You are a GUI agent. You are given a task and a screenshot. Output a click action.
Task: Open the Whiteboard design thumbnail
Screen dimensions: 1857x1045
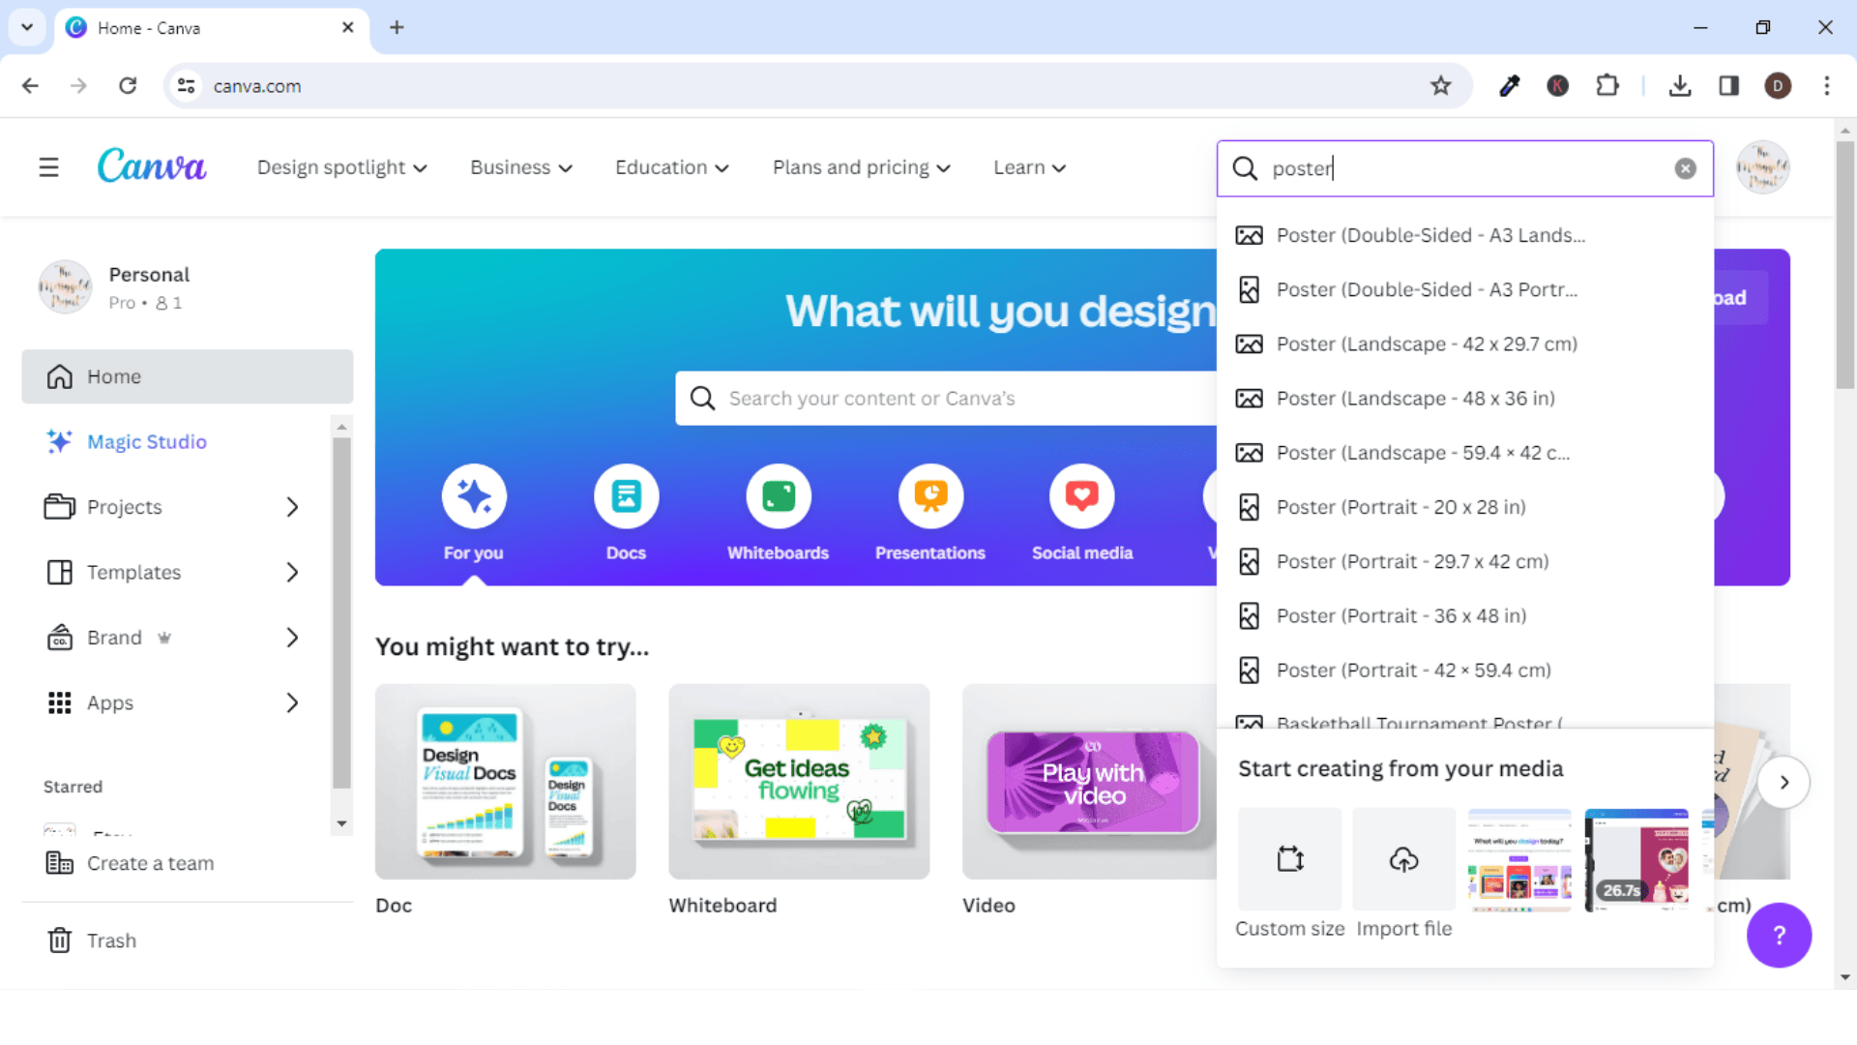(799, 782)
